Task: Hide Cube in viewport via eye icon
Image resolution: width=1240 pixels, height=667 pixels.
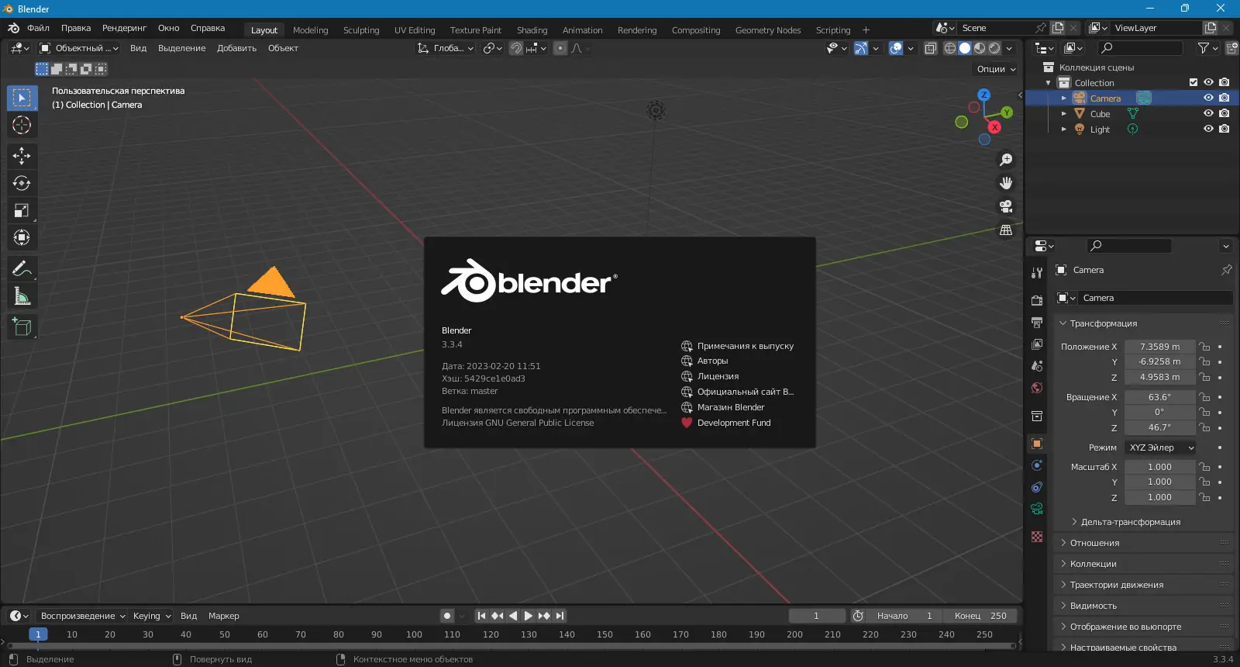Action: point(1208,114)
